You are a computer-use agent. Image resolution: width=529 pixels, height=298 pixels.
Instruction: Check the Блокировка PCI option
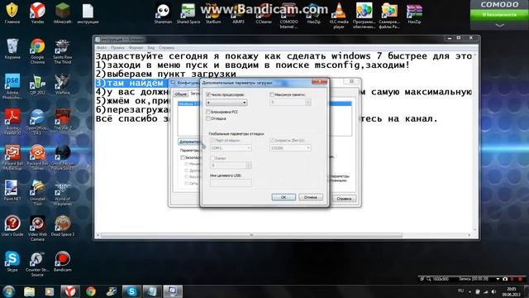[208, 112]
